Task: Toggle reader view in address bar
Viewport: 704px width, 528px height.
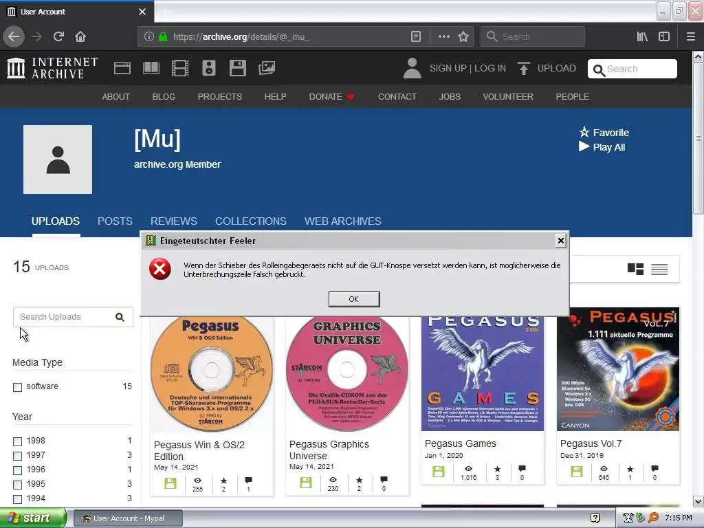Action: pos(416,37)
